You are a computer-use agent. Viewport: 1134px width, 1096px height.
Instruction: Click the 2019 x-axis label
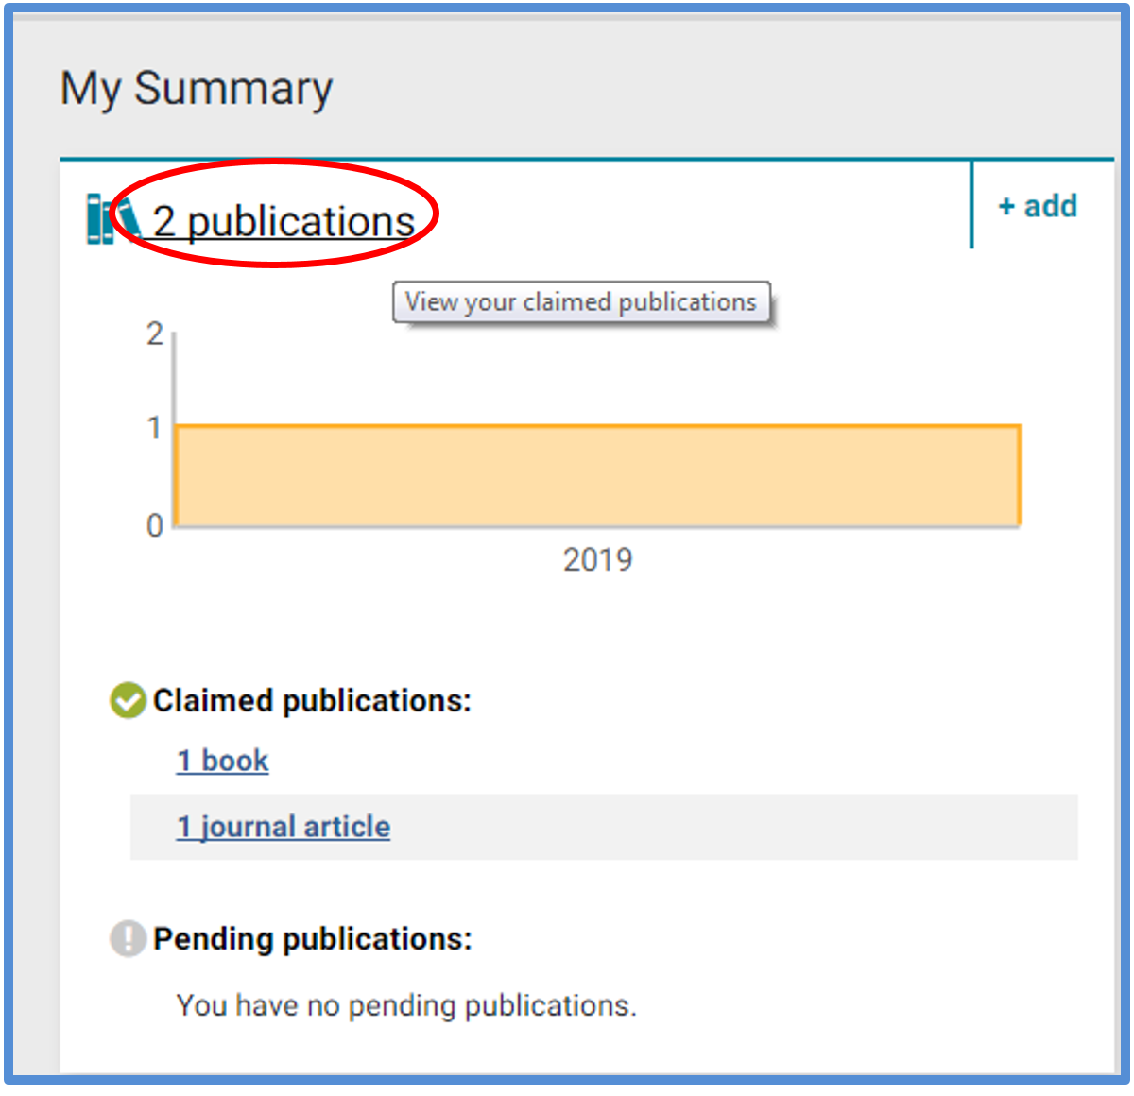597,559
